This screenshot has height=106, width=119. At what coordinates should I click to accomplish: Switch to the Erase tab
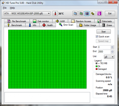(107, 25)
